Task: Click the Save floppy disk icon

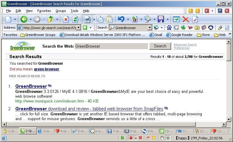Action: point(161,19)
